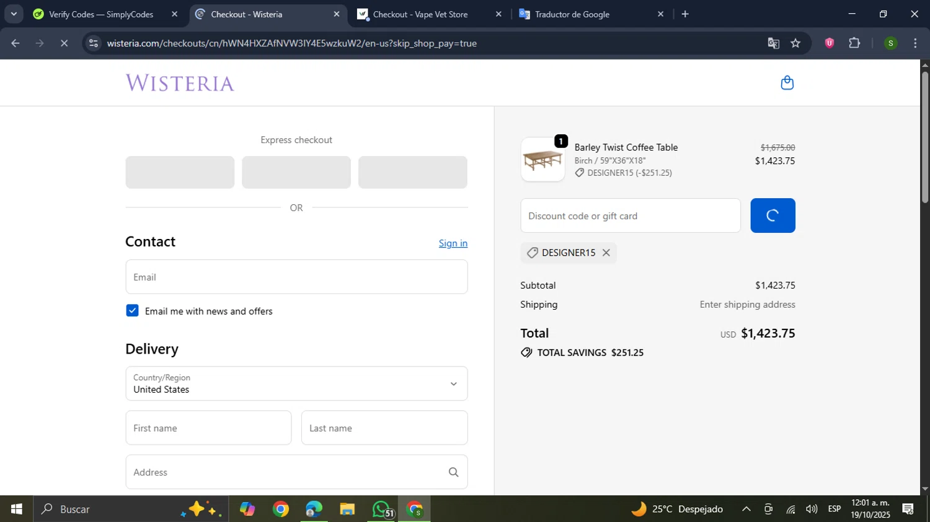Uncheck Email me with news and offers
The width and height of the screenshot is (930, 522).
point(132,311)
